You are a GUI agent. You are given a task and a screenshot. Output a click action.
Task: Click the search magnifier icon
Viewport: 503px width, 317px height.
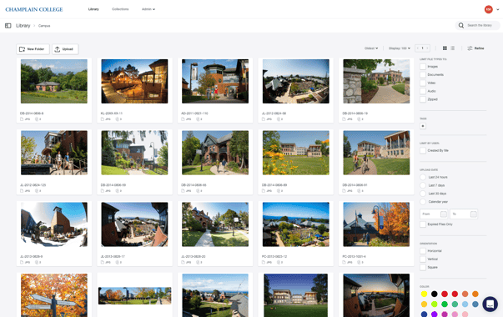click(x=461, y=25)
